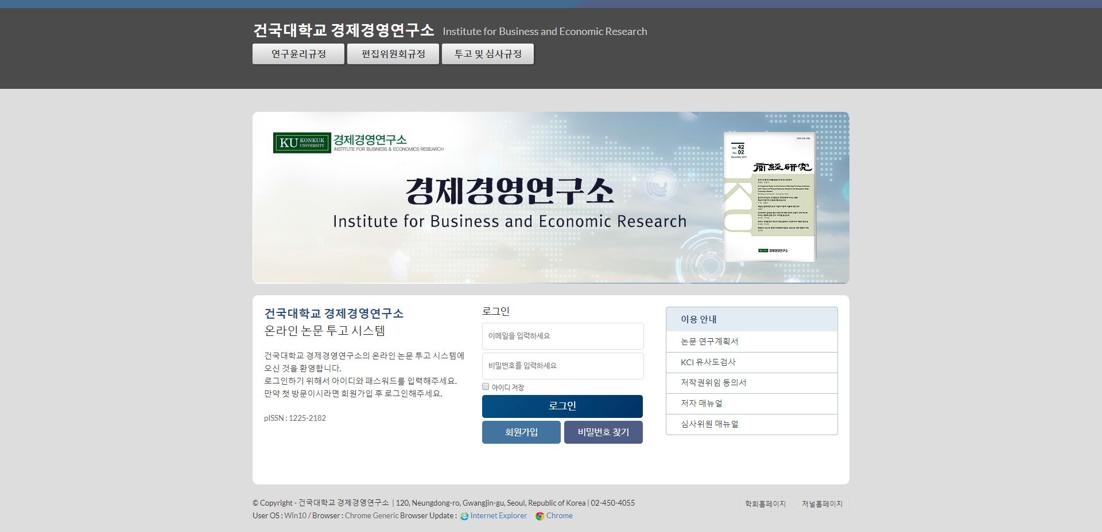Viewport: 1102px width, 532px height.
Task: Click the KU Konkuk University logo
Action: 302,143
